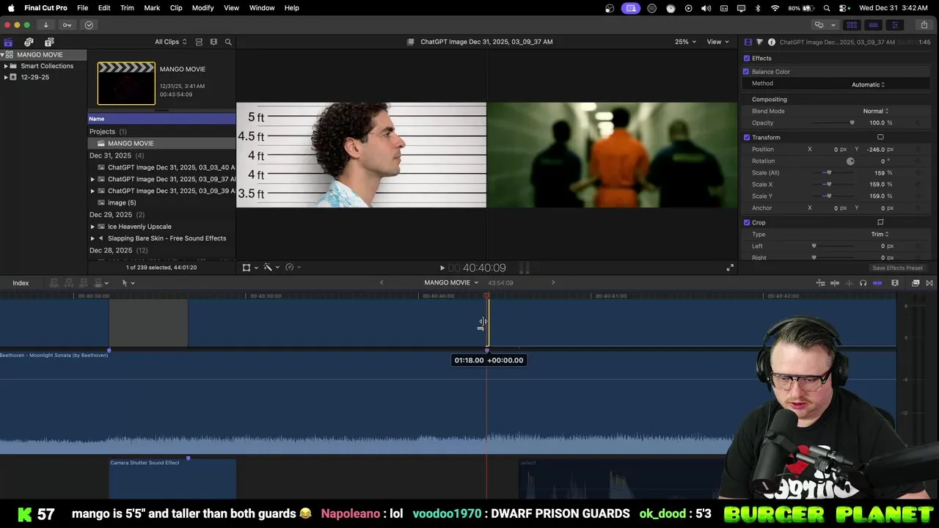Screen dimensions: 939x528
Task: Click Save Effects Preset button
Action: coord(897,268)
